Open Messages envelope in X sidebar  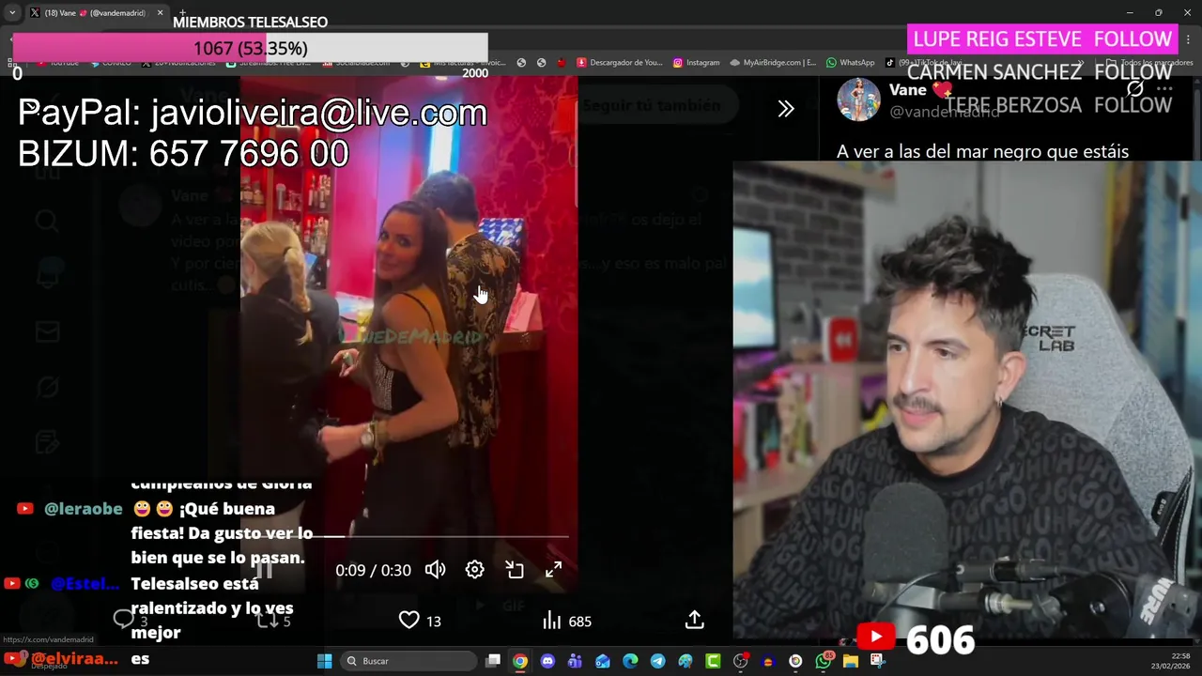[x=47, y=331]
